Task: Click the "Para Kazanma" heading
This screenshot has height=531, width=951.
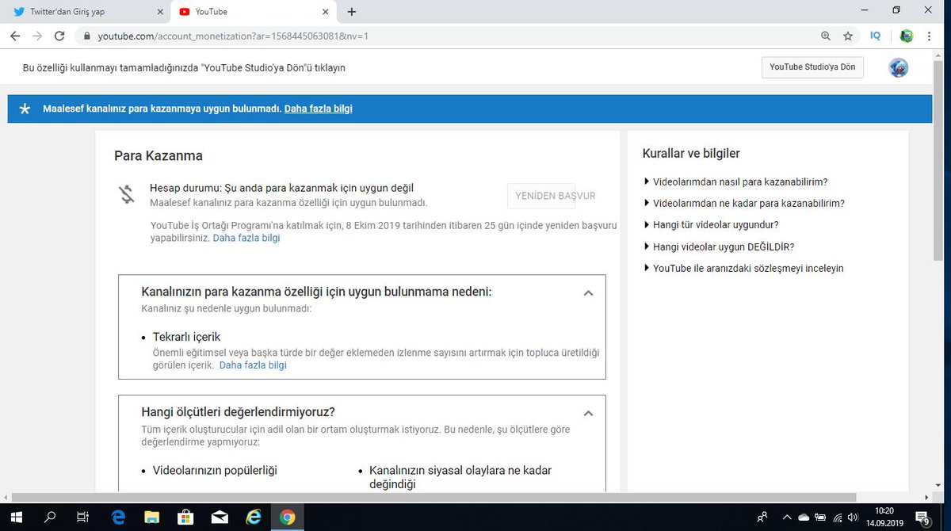Action: 158,155
